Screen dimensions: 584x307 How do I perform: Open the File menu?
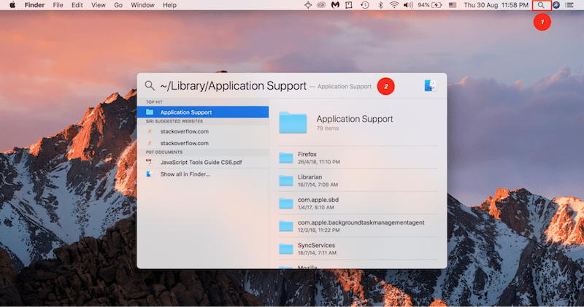tap(58, 5)
